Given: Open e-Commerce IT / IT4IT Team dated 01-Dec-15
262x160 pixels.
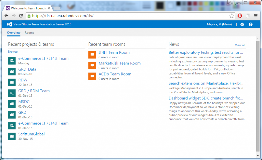Looking at the screenshot, I should pos(43,123).
